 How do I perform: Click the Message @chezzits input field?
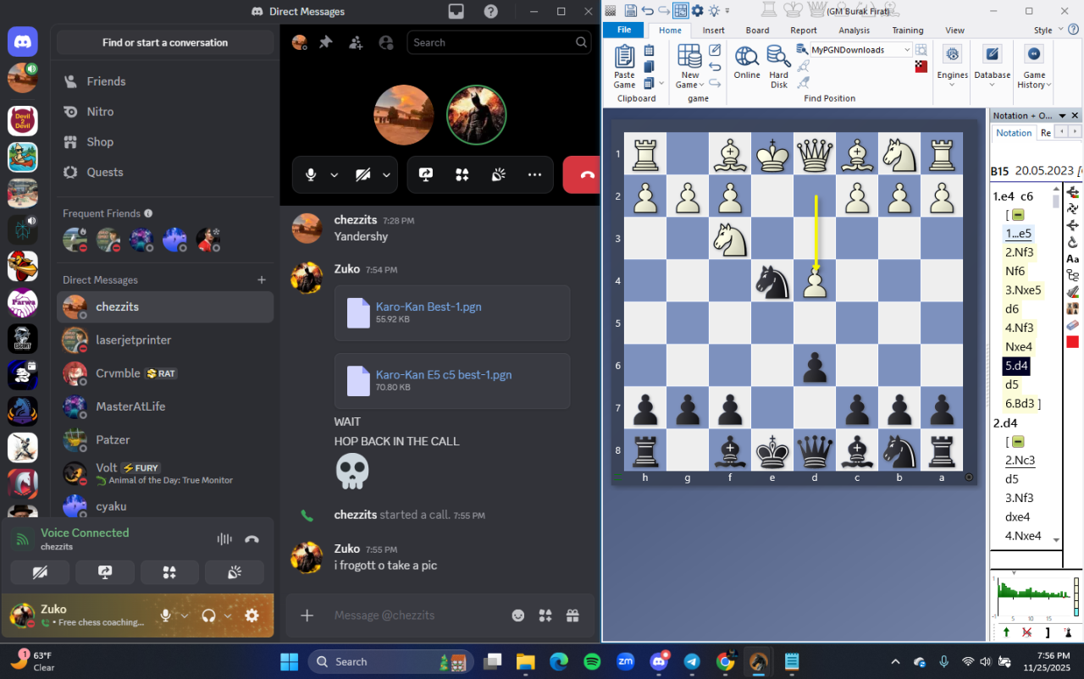click(x=417, y=616)
